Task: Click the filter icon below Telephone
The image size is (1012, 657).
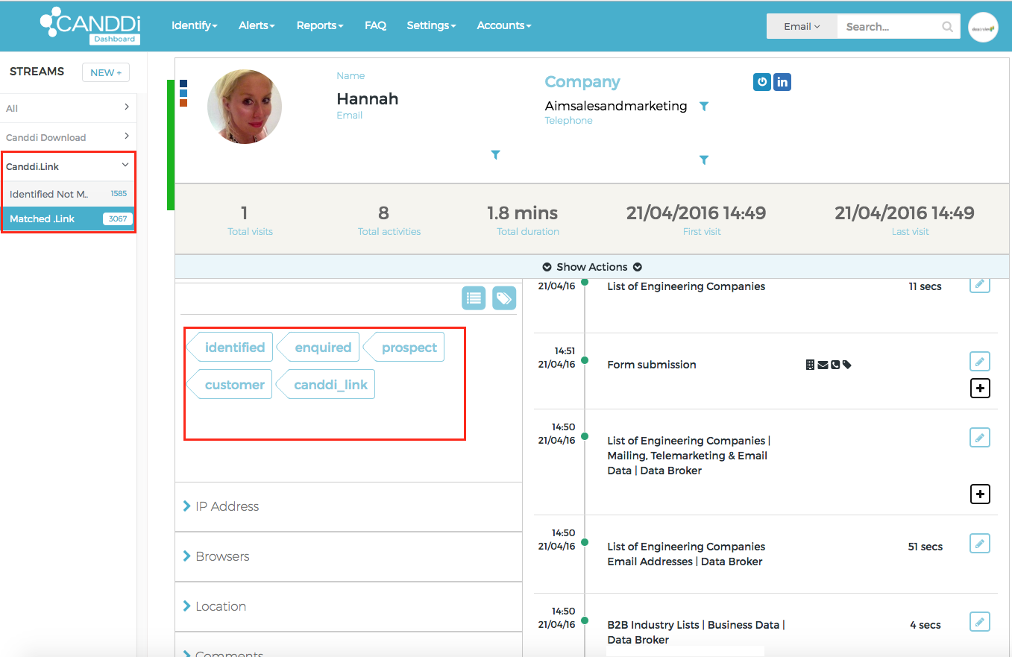Action: tap(704, 160)
